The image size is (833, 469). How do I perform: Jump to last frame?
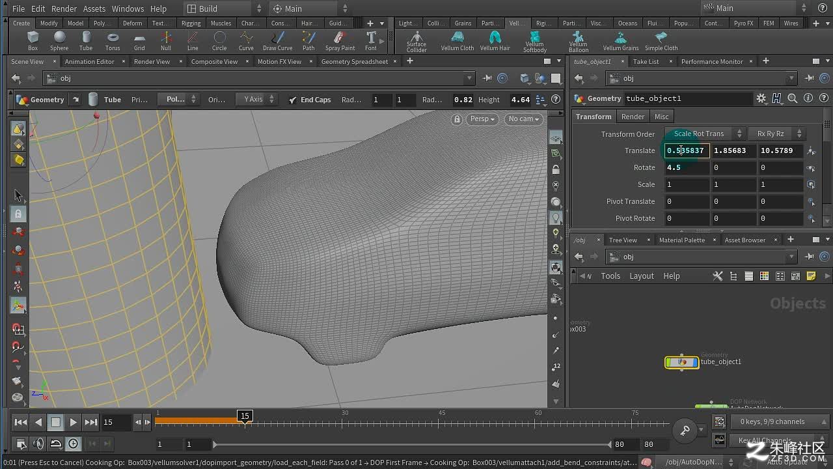[90, 422]
